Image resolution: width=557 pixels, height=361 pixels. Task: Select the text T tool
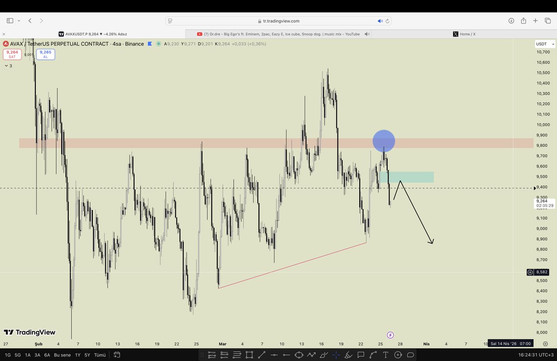[385, 355]
